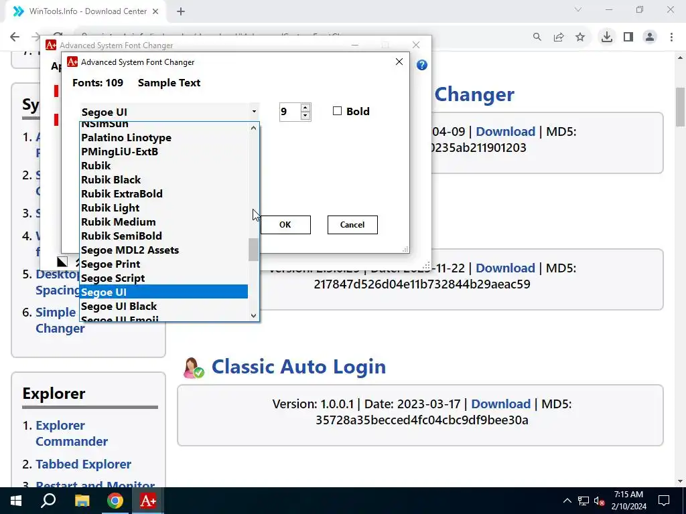Show hidden tray icons chevron
The image size is (686, 514).
tap(567, 501)
